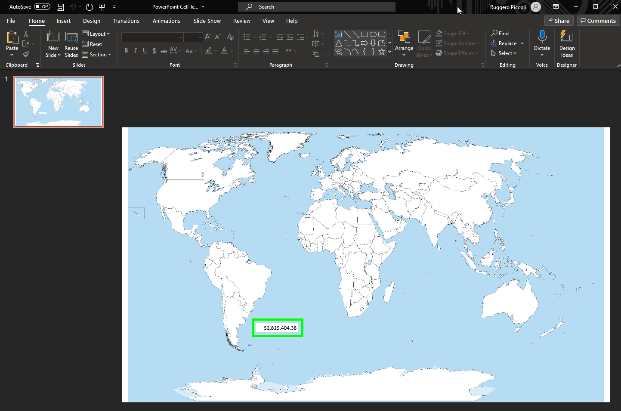Viewport: 621px width, 411px height.
Task: Click the Format Painter brush icon
Action: click(x=26, y=54)
